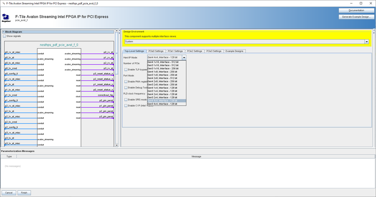Open the Example Designs tab
This screenshot has width=376, height=197.
tap(234, 51)
